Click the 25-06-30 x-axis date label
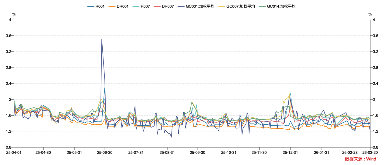This screenshot has height=165, width=384. [x=105, y=153]
